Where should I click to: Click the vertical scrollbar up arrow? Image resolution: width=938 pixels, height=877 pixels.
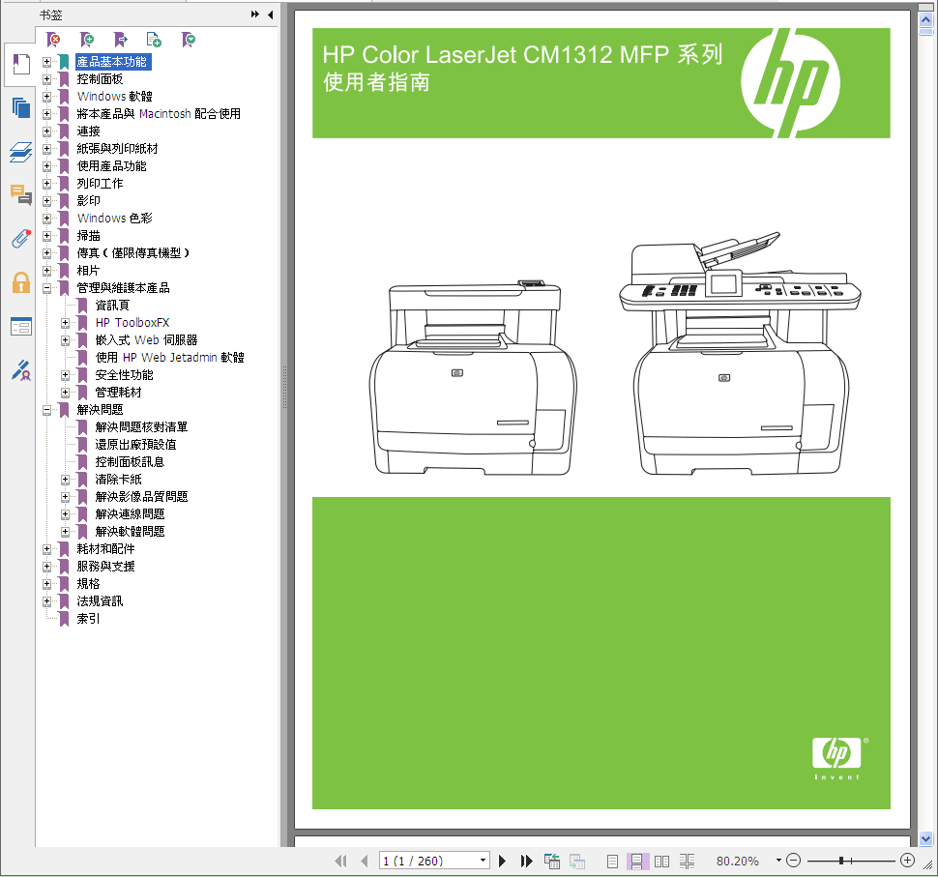[x=926, y=19]
